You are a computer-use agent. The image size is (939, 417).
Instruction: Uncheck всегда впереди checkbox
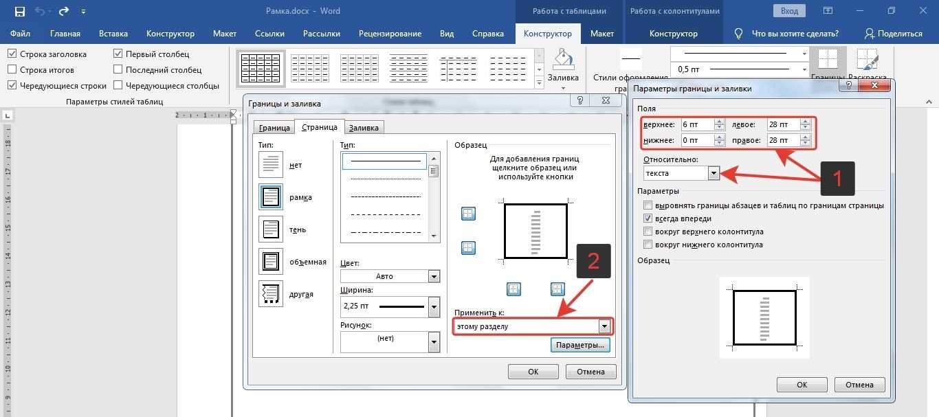(x=648, y=218)
